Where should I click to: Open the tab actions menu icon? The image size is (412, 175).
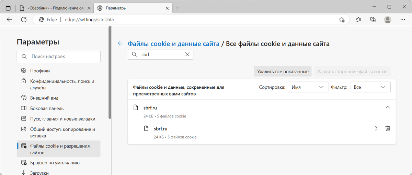click(8, 8)
